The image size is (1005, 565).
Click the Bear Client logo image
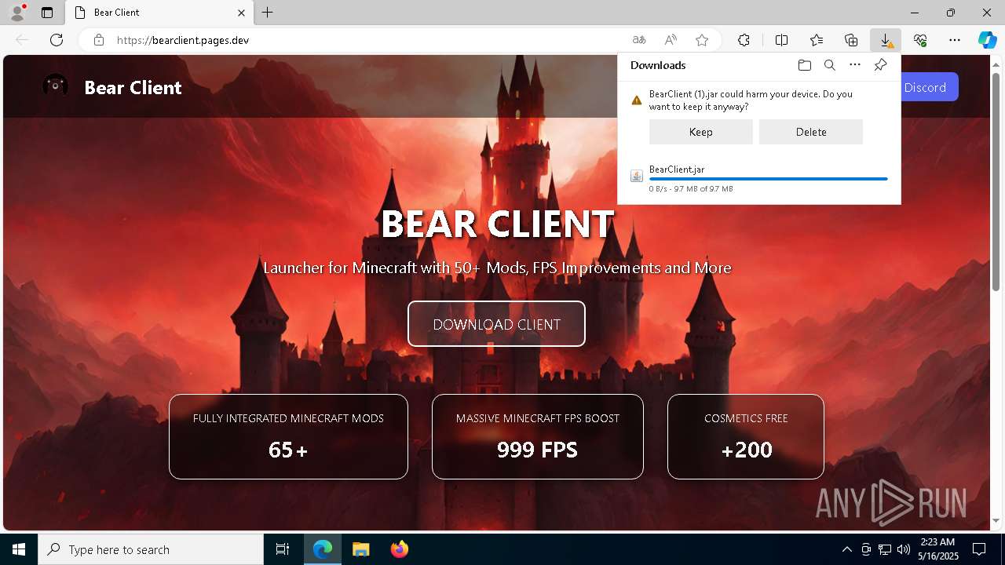pos(55,86)
